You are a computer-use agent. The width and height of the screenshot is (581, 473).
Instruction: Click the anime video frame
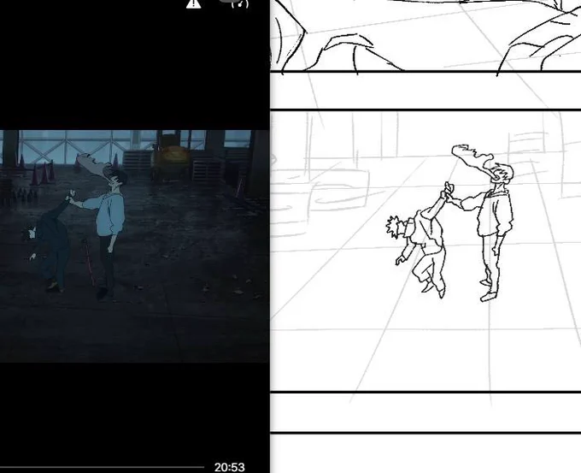(x=134, y=246)
